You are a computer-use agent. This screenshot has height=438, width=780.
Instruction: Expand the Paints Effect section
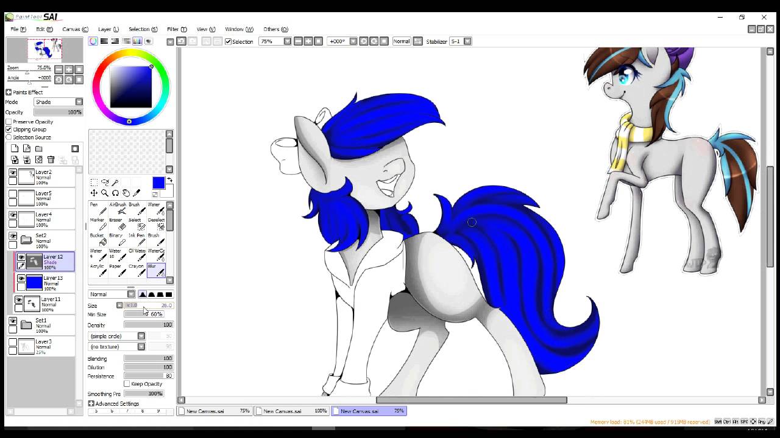[x=9, y=92]
